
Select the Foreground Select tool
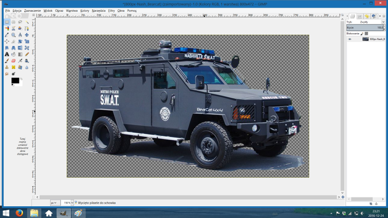(x=20, y=28)
